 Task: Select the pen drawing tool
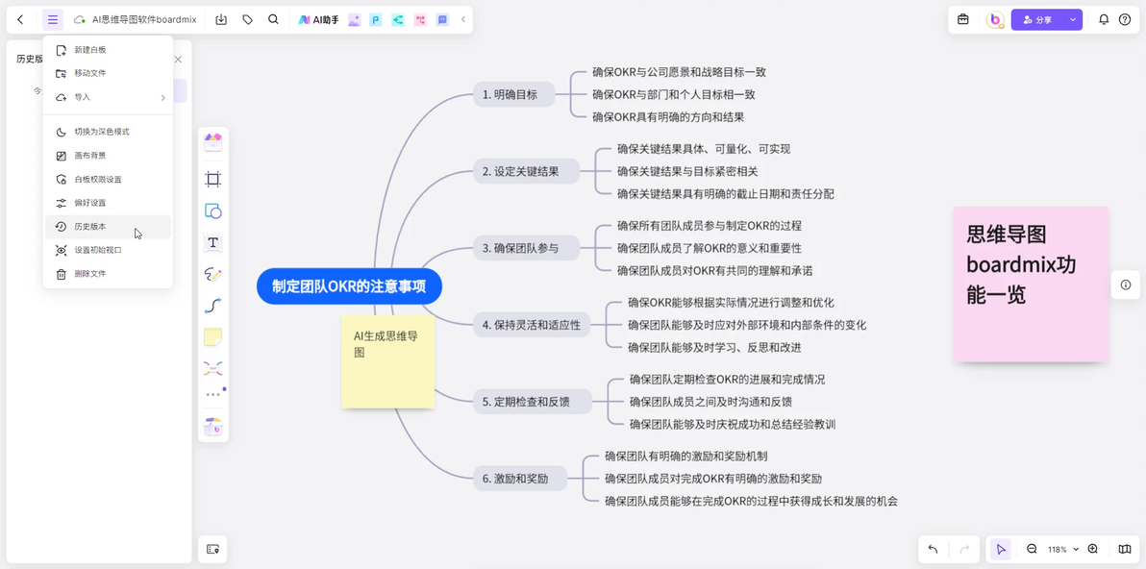(212, 275)
